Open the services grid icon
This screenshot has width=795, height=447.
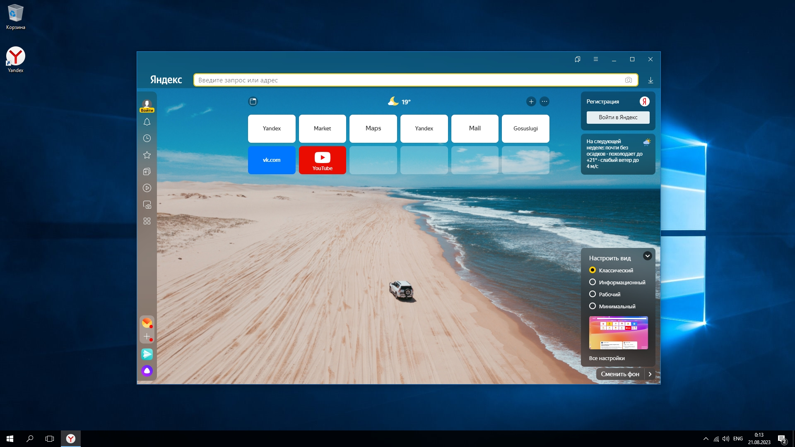point(147,221)
